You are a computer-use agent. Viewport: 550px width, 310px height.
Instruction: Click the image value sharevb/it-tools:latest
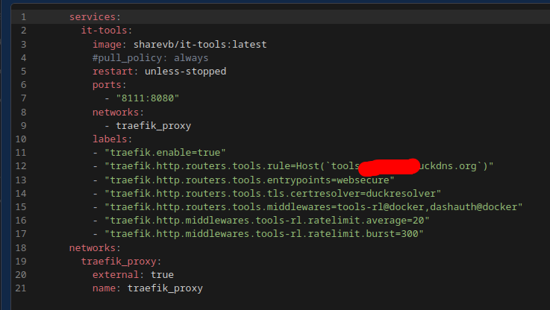[200, 45]
